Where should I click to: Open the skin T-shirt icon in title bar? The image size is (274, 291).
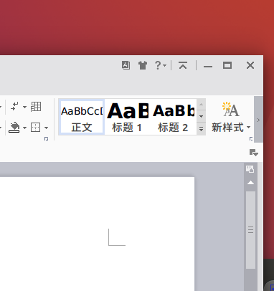tap(143, 65)
